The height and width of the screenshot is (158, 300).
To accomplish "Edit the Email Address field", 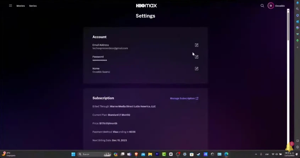I will click(196, 45).
